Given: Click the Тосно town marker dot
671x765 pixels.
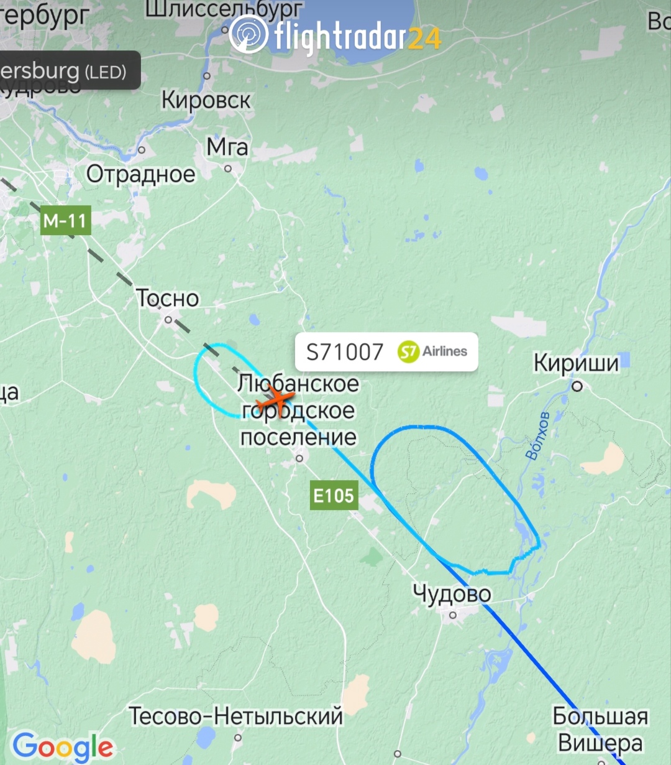Looking at the screenshot, I should pos(168,320).
